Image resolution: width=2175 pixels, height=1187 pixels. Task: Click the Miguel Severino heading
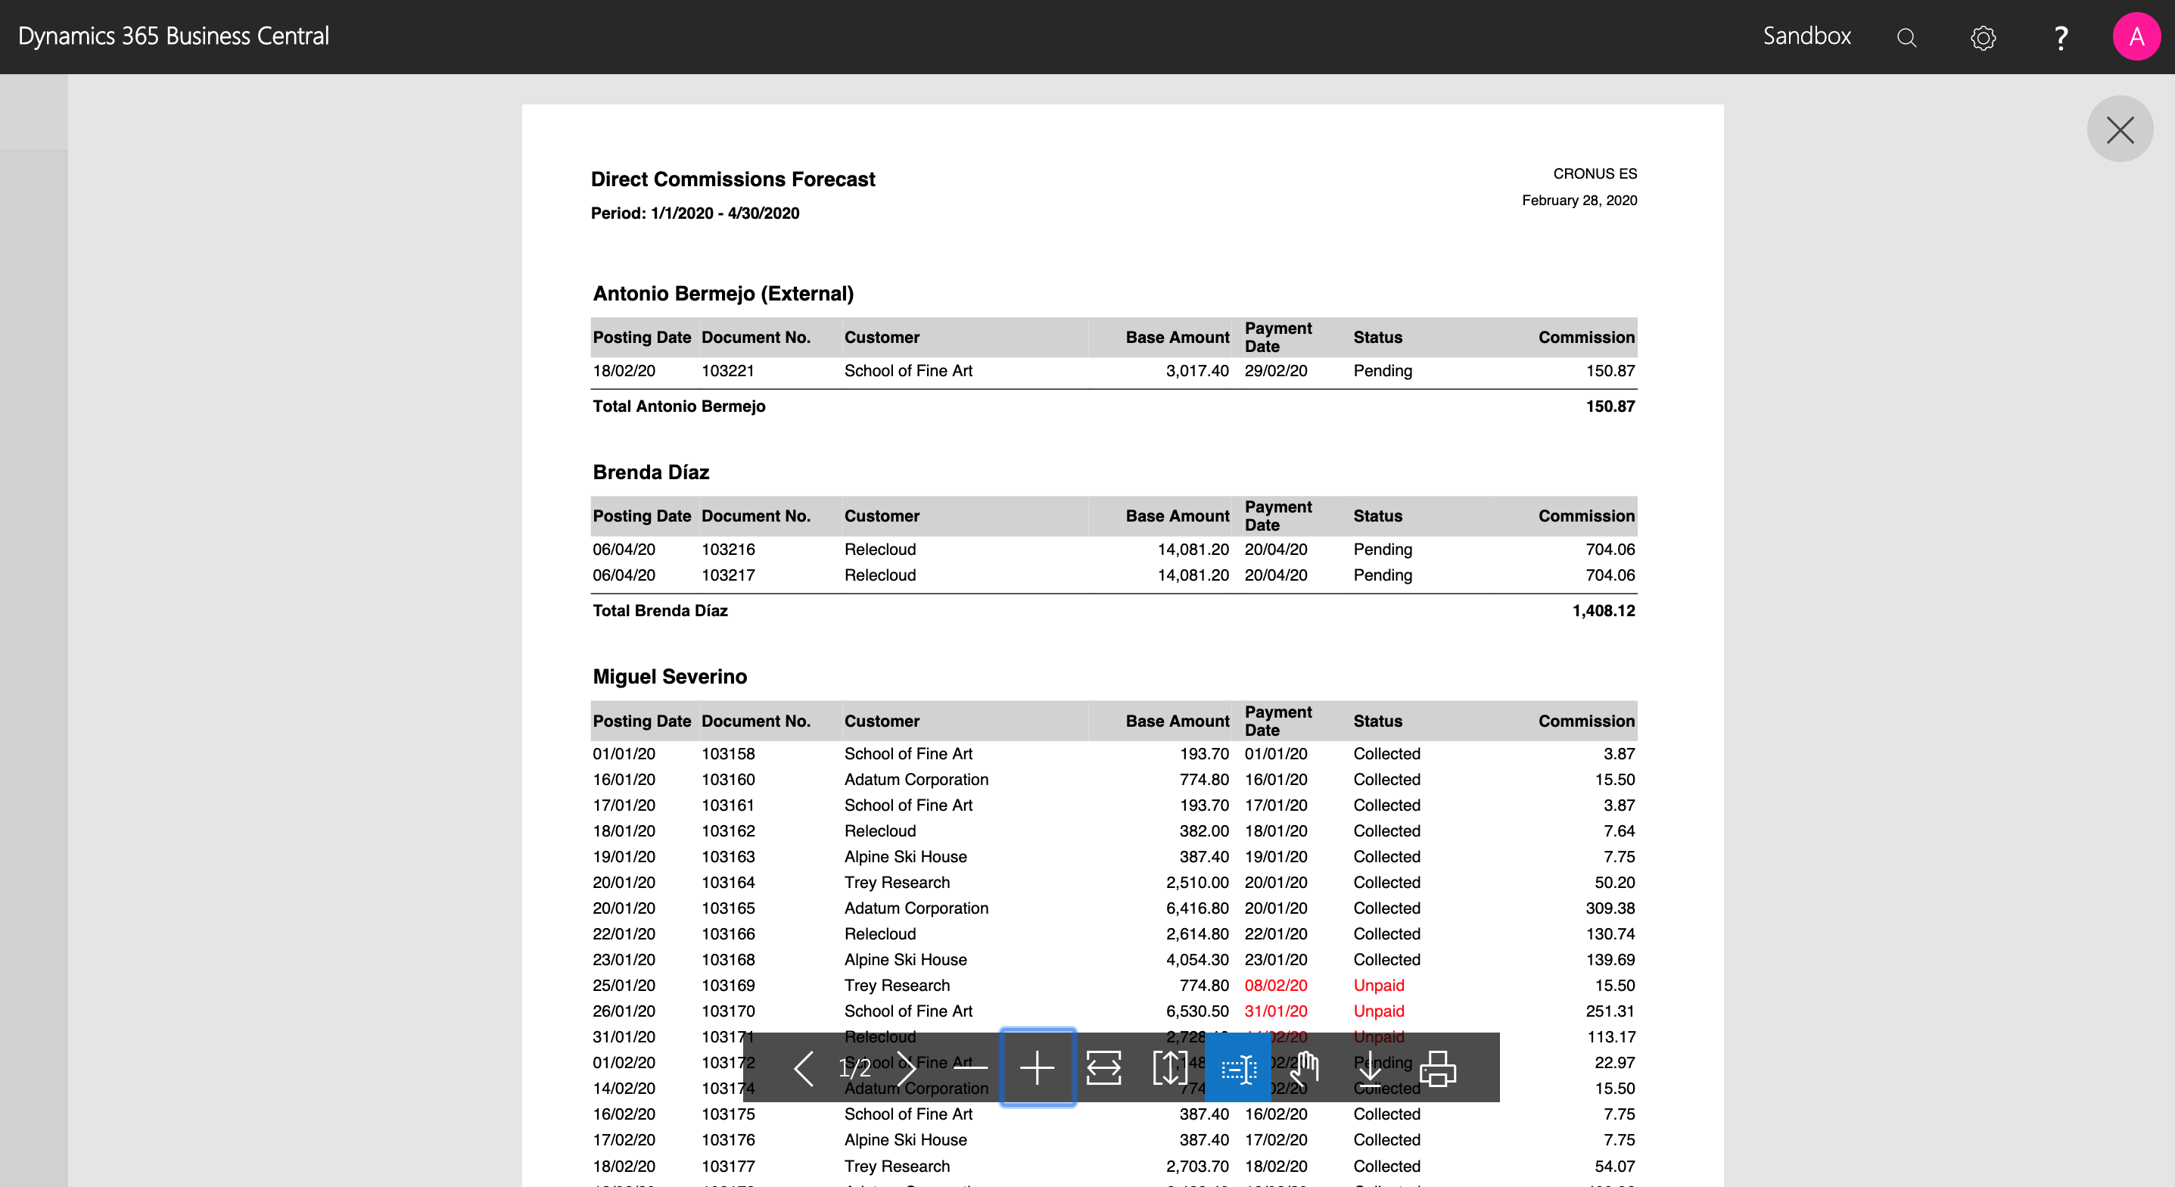(x=670, y=676)
